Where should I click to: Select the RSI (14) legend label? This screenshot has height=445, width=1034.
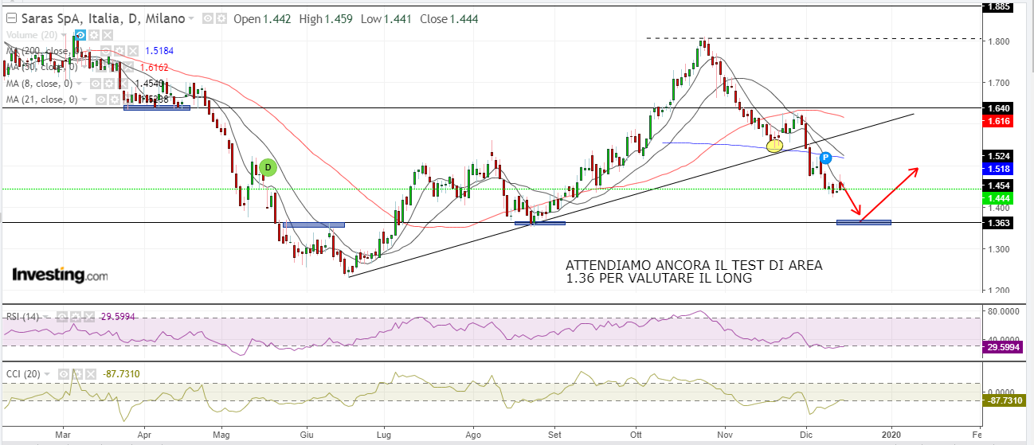[22, 317]
